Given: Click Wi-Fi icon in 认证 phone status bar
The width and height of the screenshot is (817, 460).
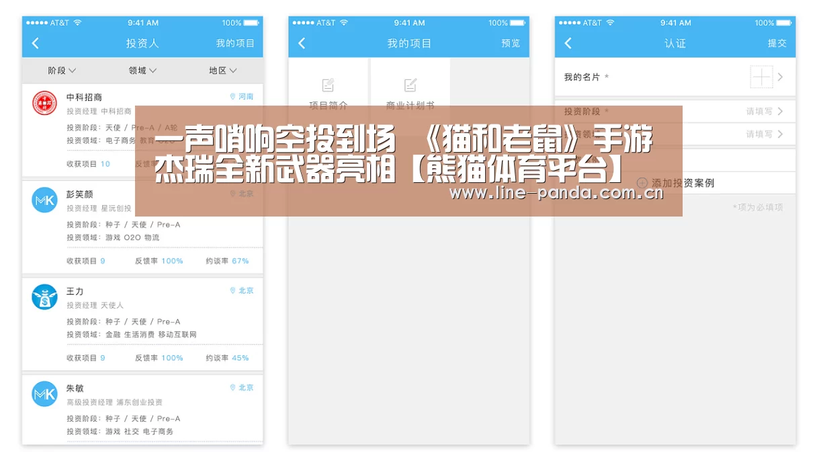Looking at the screenshot, I should 610,23.
